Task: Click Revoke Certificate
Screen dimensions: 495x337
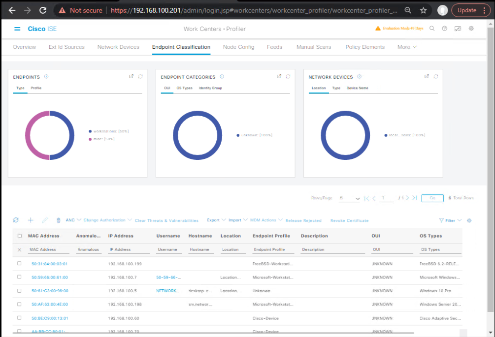Action: click(350, 220)
